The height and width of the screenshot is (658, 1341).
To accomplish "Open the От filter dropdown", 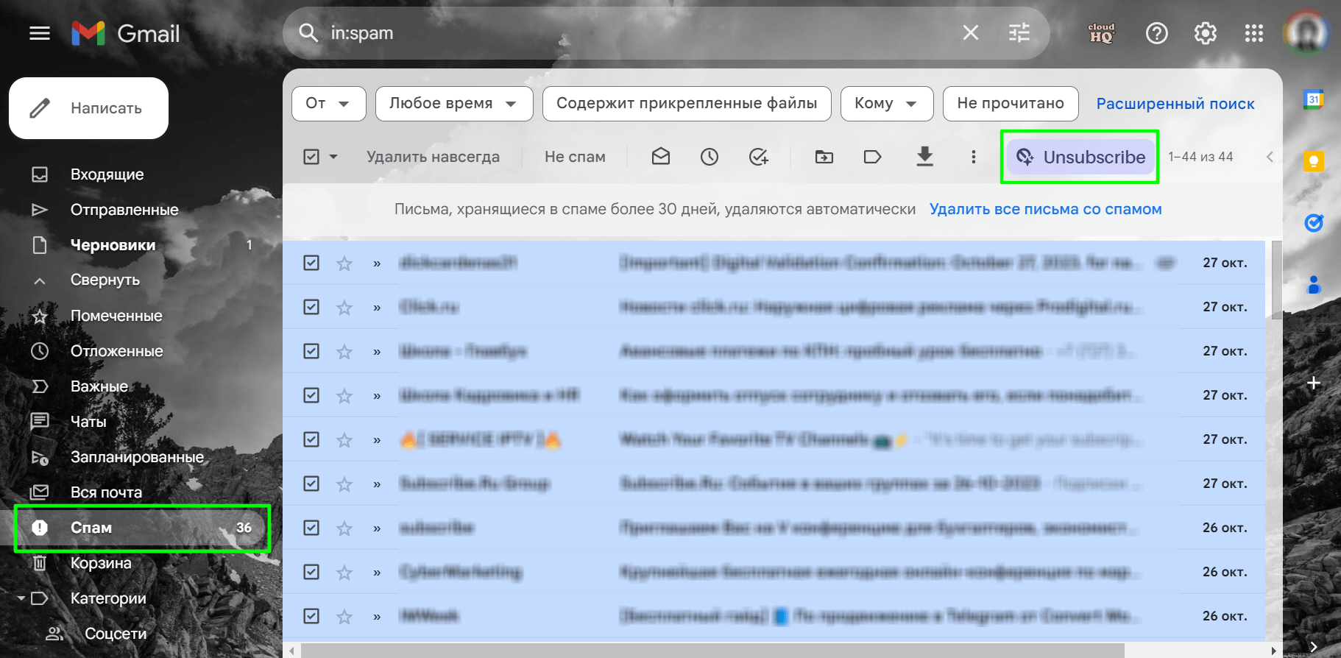I will 328,103.
